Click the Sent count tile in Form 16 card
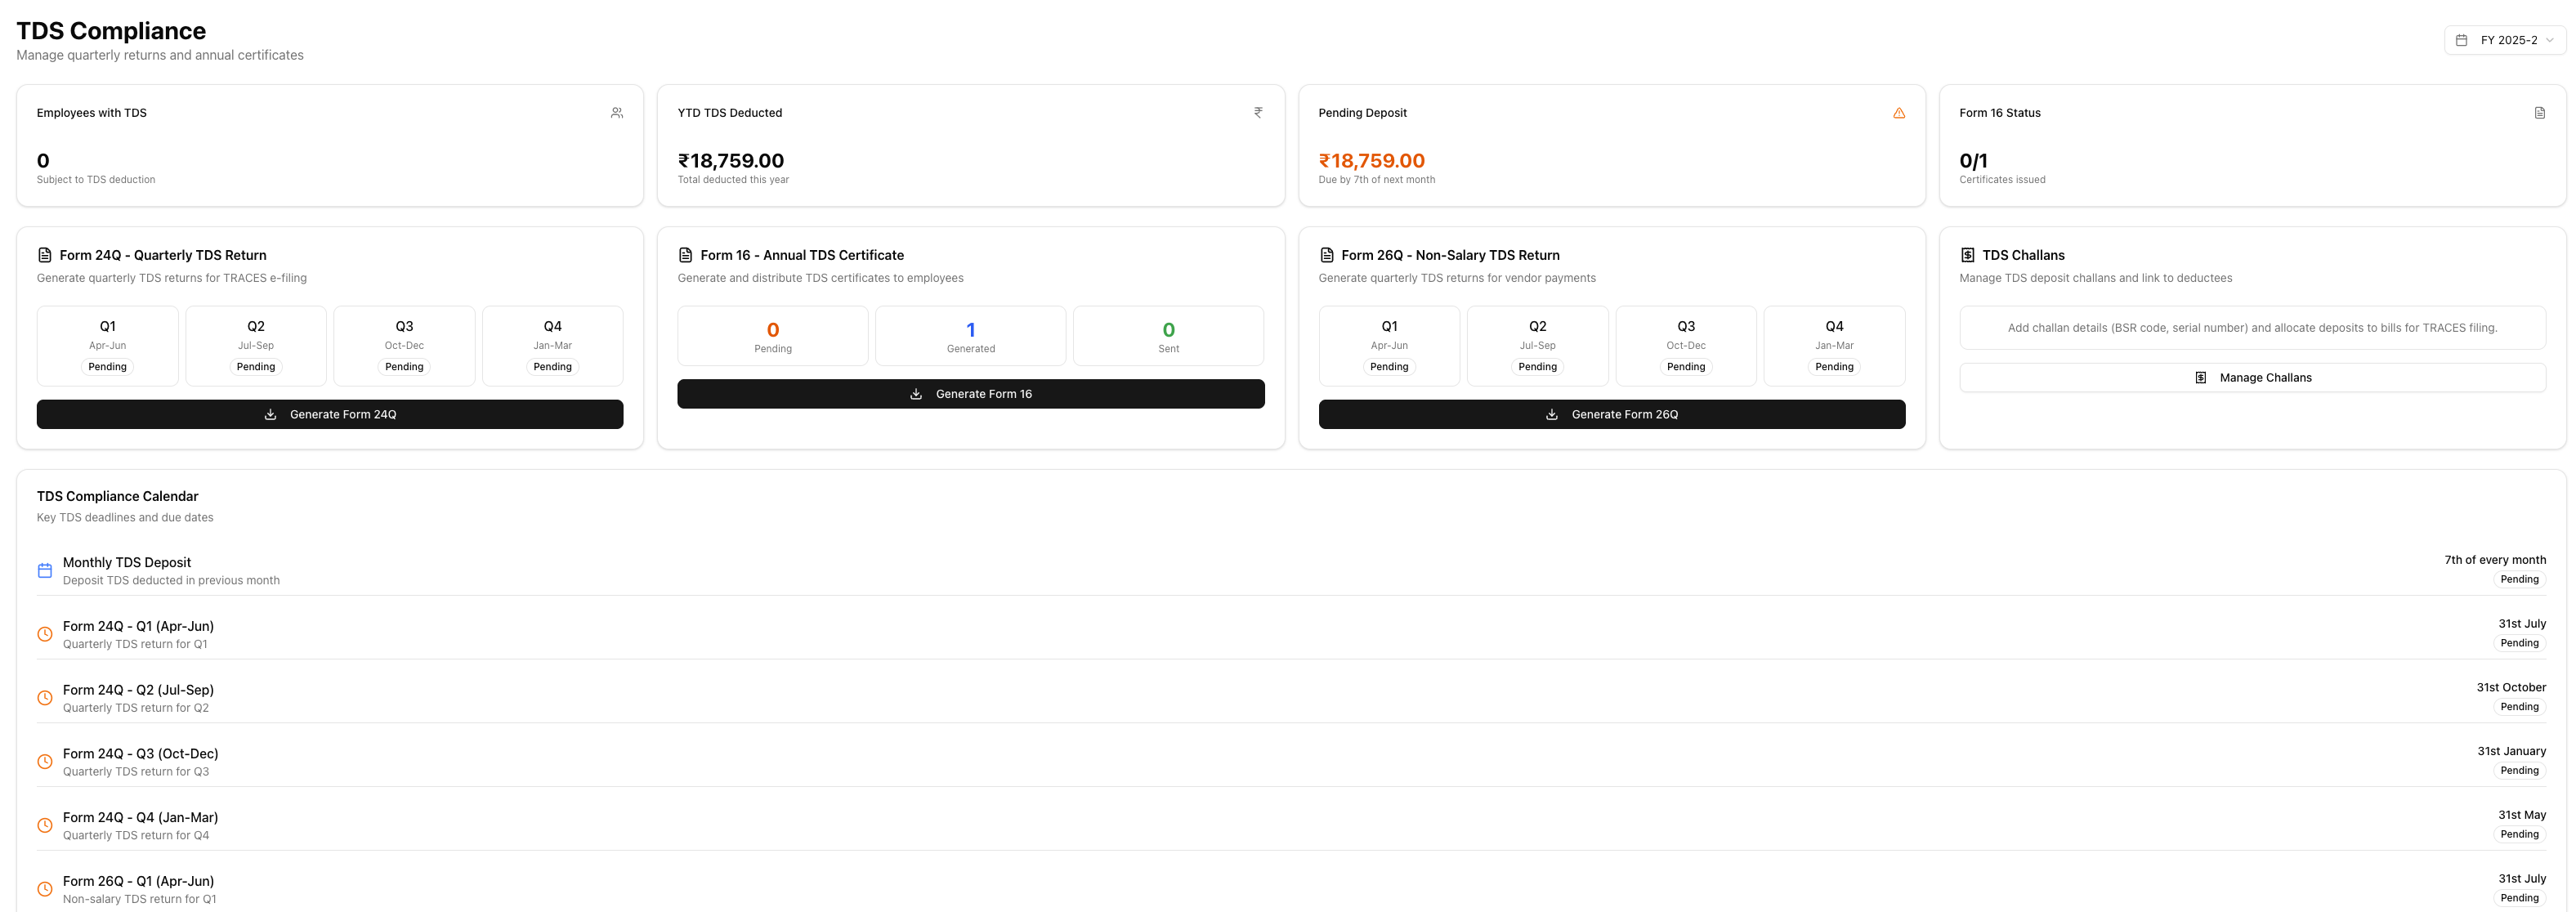The width and height of the screenshot is (2576, 912). (1168, 336)
